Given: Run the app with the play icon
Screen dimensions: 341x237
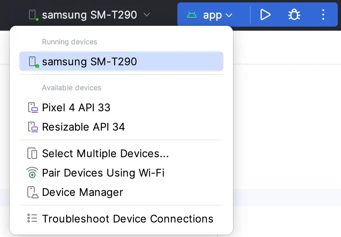Looking at the screenshot, I should (265, 15).
